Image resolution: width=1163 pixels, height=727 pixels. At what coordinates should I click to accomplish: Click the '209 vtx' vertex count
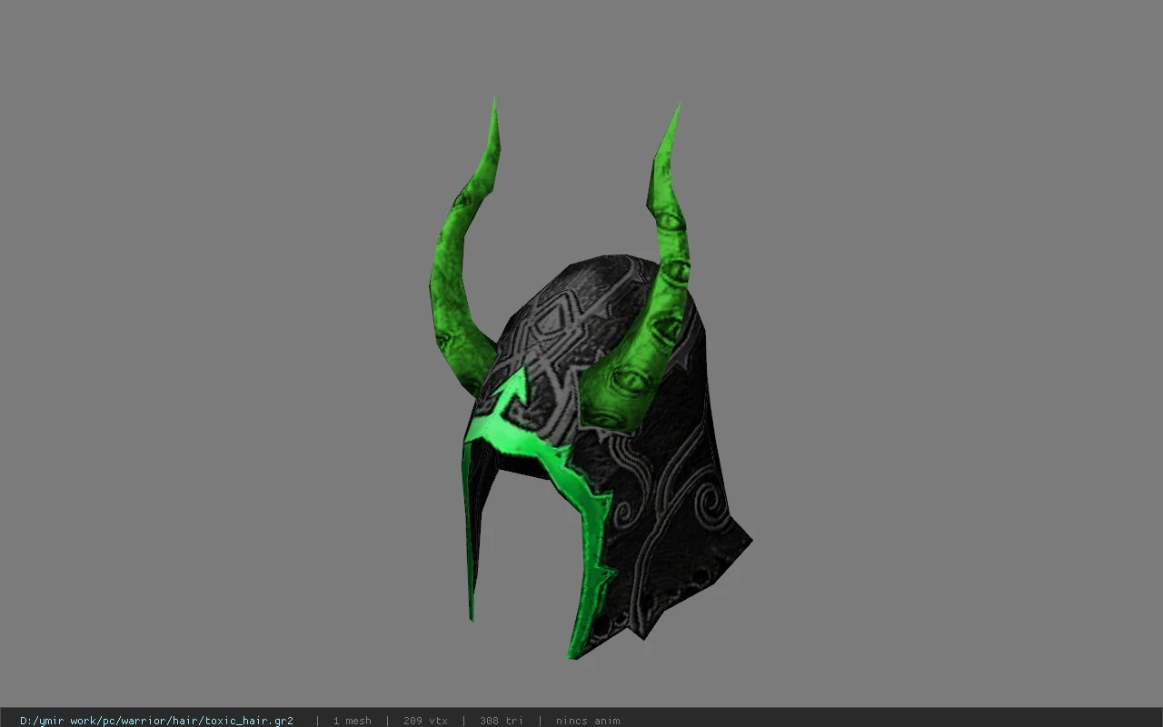point(425,721)
